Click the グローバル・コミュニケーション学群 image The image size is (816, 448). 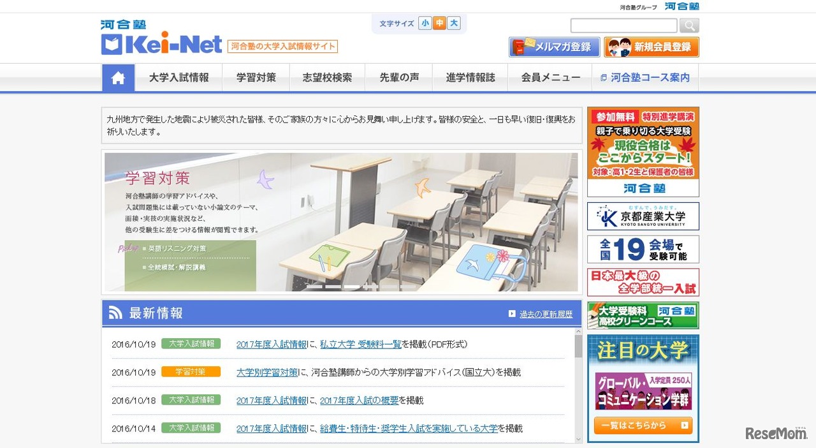click(x=643, y=391)
